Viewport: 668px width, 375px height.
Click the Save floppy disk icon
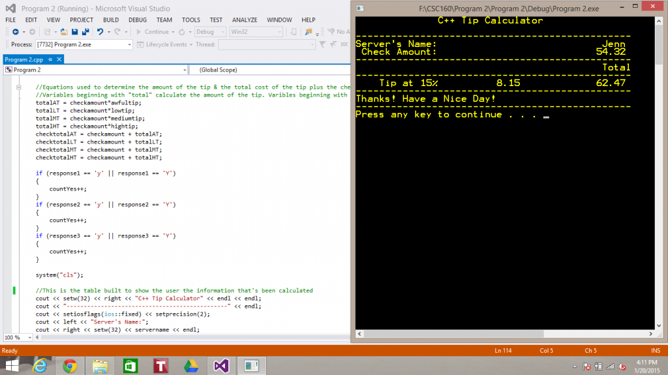pos(74,31)
